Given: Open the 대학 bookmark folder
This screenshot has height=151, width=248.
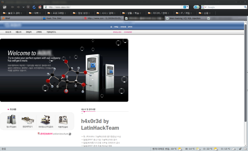Looking at the screenshot, I should click(36, 13).
